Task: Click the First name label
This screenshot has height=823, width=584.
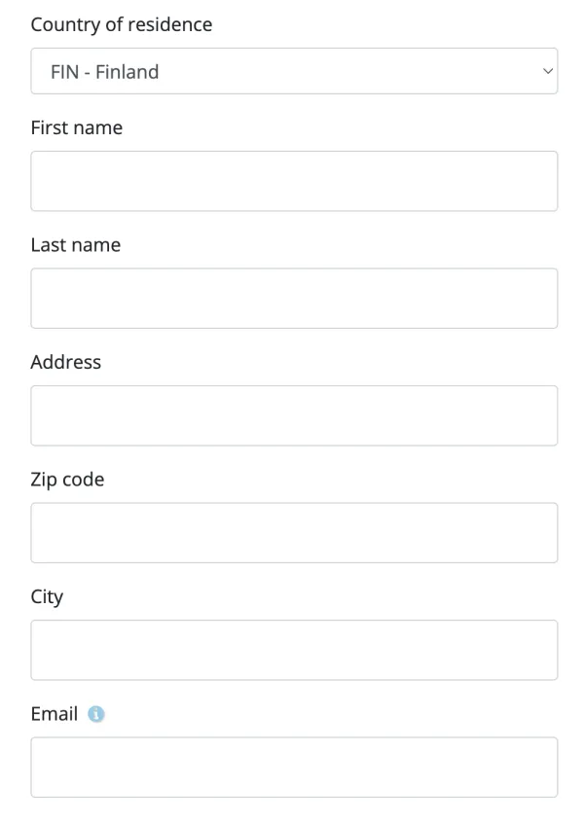Action: [77, 127]
